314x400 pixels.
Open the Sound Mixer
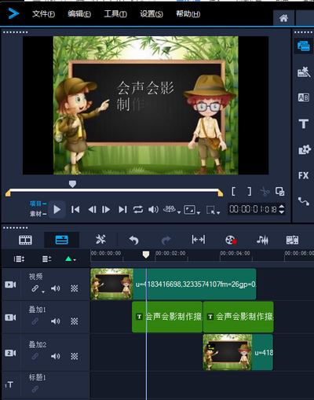pyautogui.click(x=262, y=240)
